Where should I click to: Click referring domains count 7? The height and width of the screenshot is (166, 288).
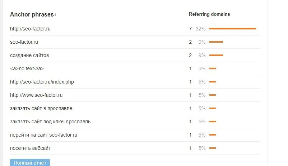tap(190, 29)
